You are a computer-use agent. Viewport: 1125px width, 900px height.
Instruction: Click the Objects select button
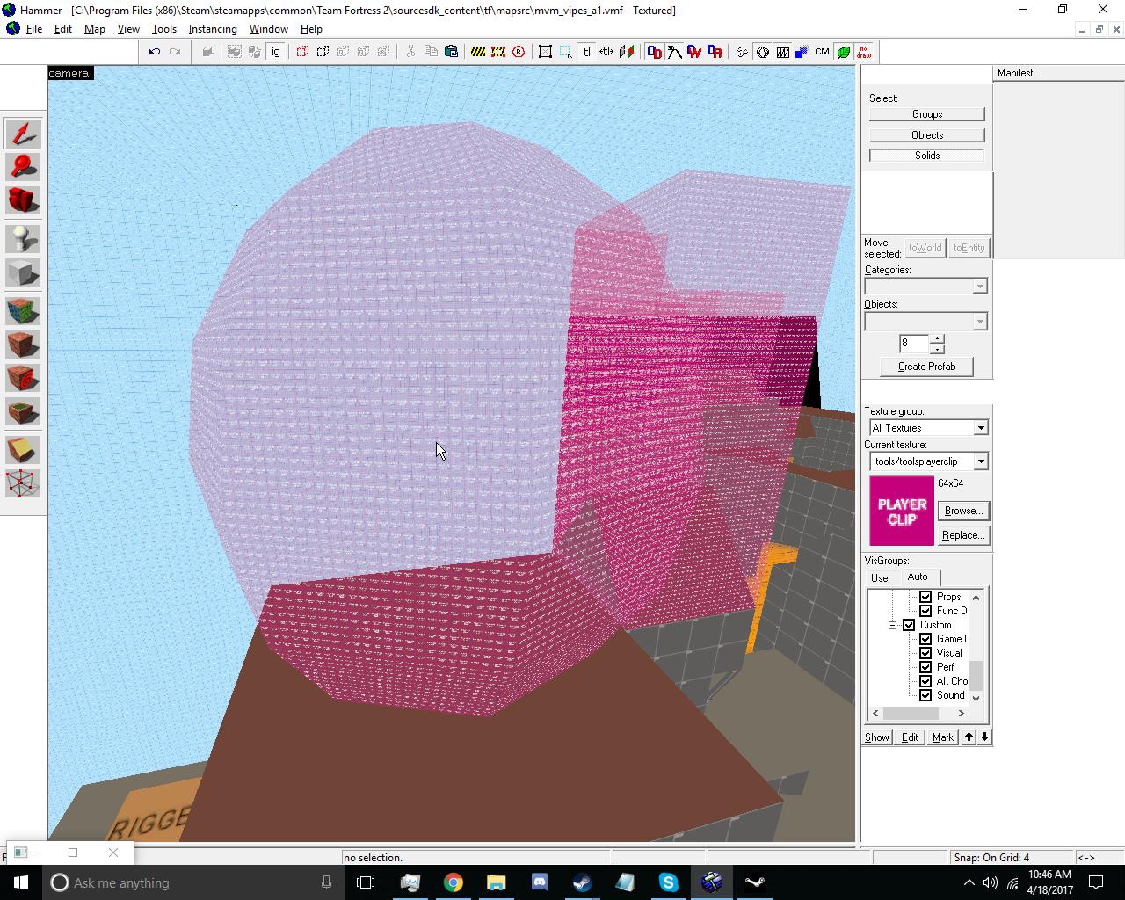(x=927, y=135)
